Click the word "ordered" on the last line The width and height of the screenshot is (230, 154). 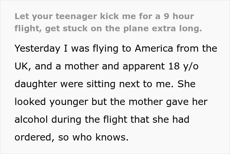[x=33, y=137]
